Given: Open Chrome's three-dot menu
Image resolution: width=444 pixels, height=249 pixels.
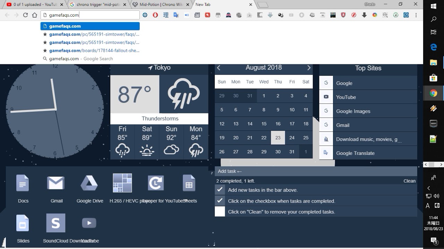Looking at the screenshot, I should click(416, 15).
